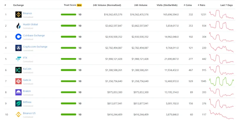Viewport: 237px width, 120px height.
Task: Sort by the Trust Score column header
Action: pos(70,5)
